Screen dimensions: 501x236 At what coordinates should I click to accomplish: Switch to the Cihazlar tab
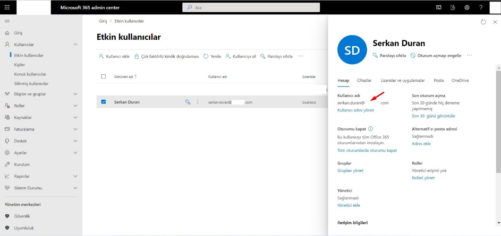[364, 81]
